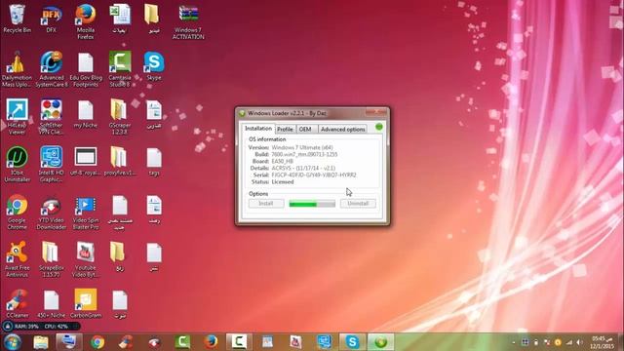Open the HitLeap Viewer shortcut
This screenshot has height=351, width=624.
coord(17,117)
